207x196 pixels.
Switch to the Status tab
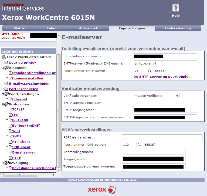19,28
